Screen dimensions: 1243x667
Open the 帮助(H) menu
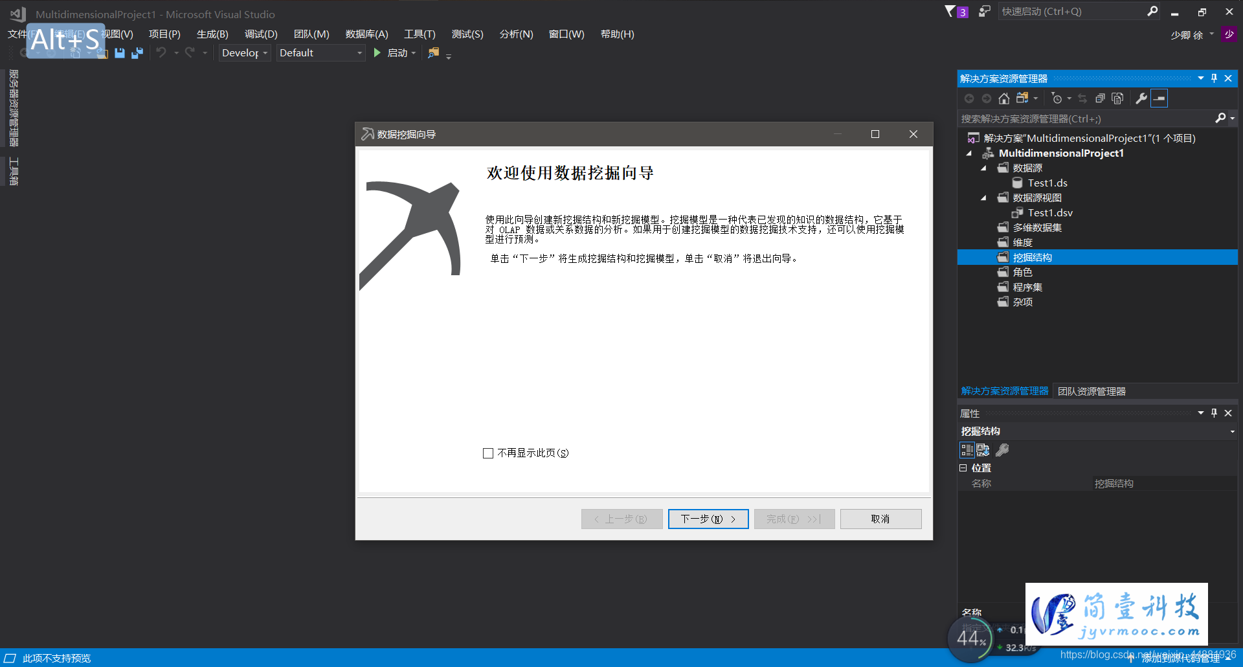(617, 34)
